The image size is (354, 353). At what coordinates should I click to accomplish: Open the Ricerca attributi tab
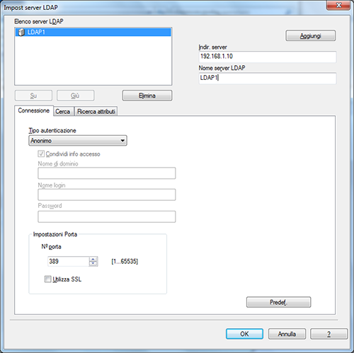click(96, 111)
